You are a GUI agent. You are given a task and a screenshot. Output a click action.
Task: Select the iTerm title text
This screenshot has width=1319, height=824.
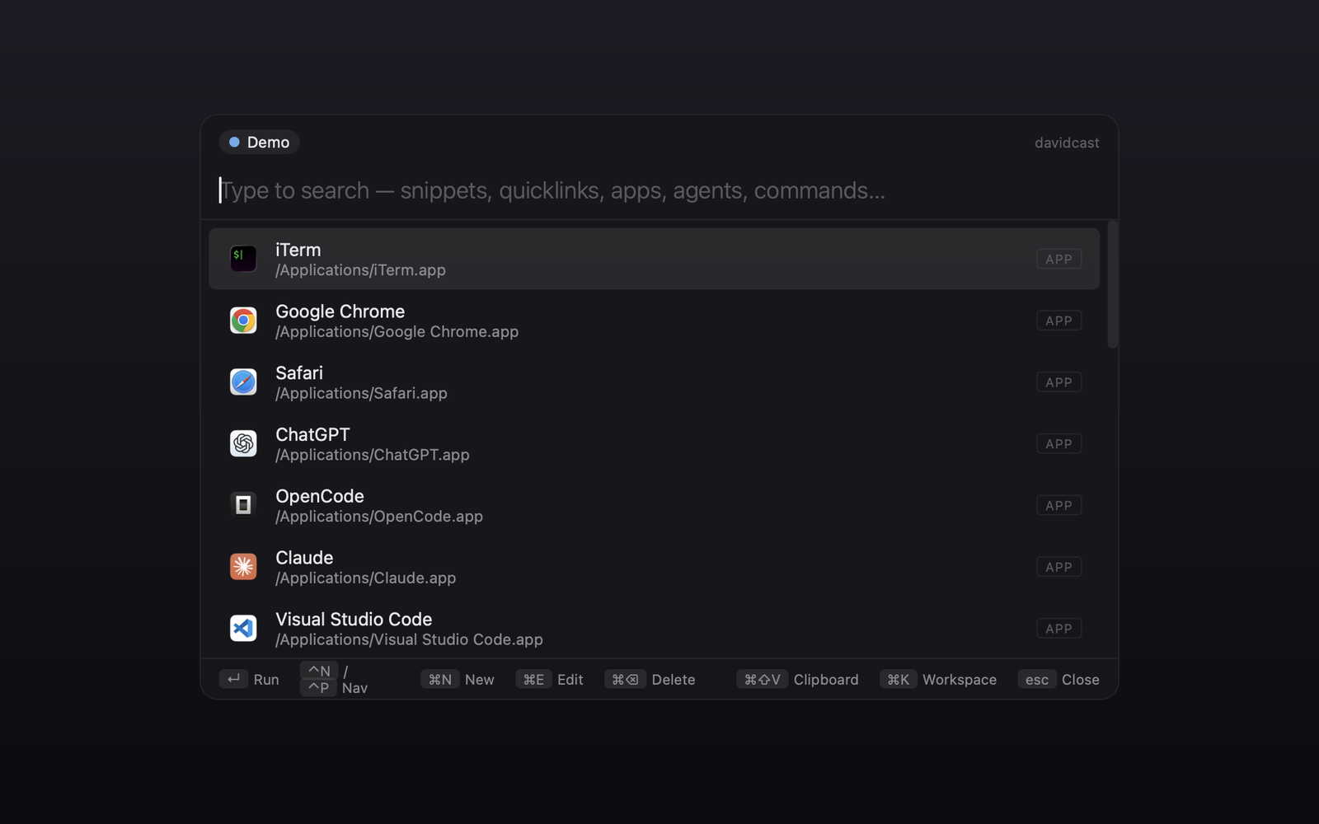[x=298, y=250]
